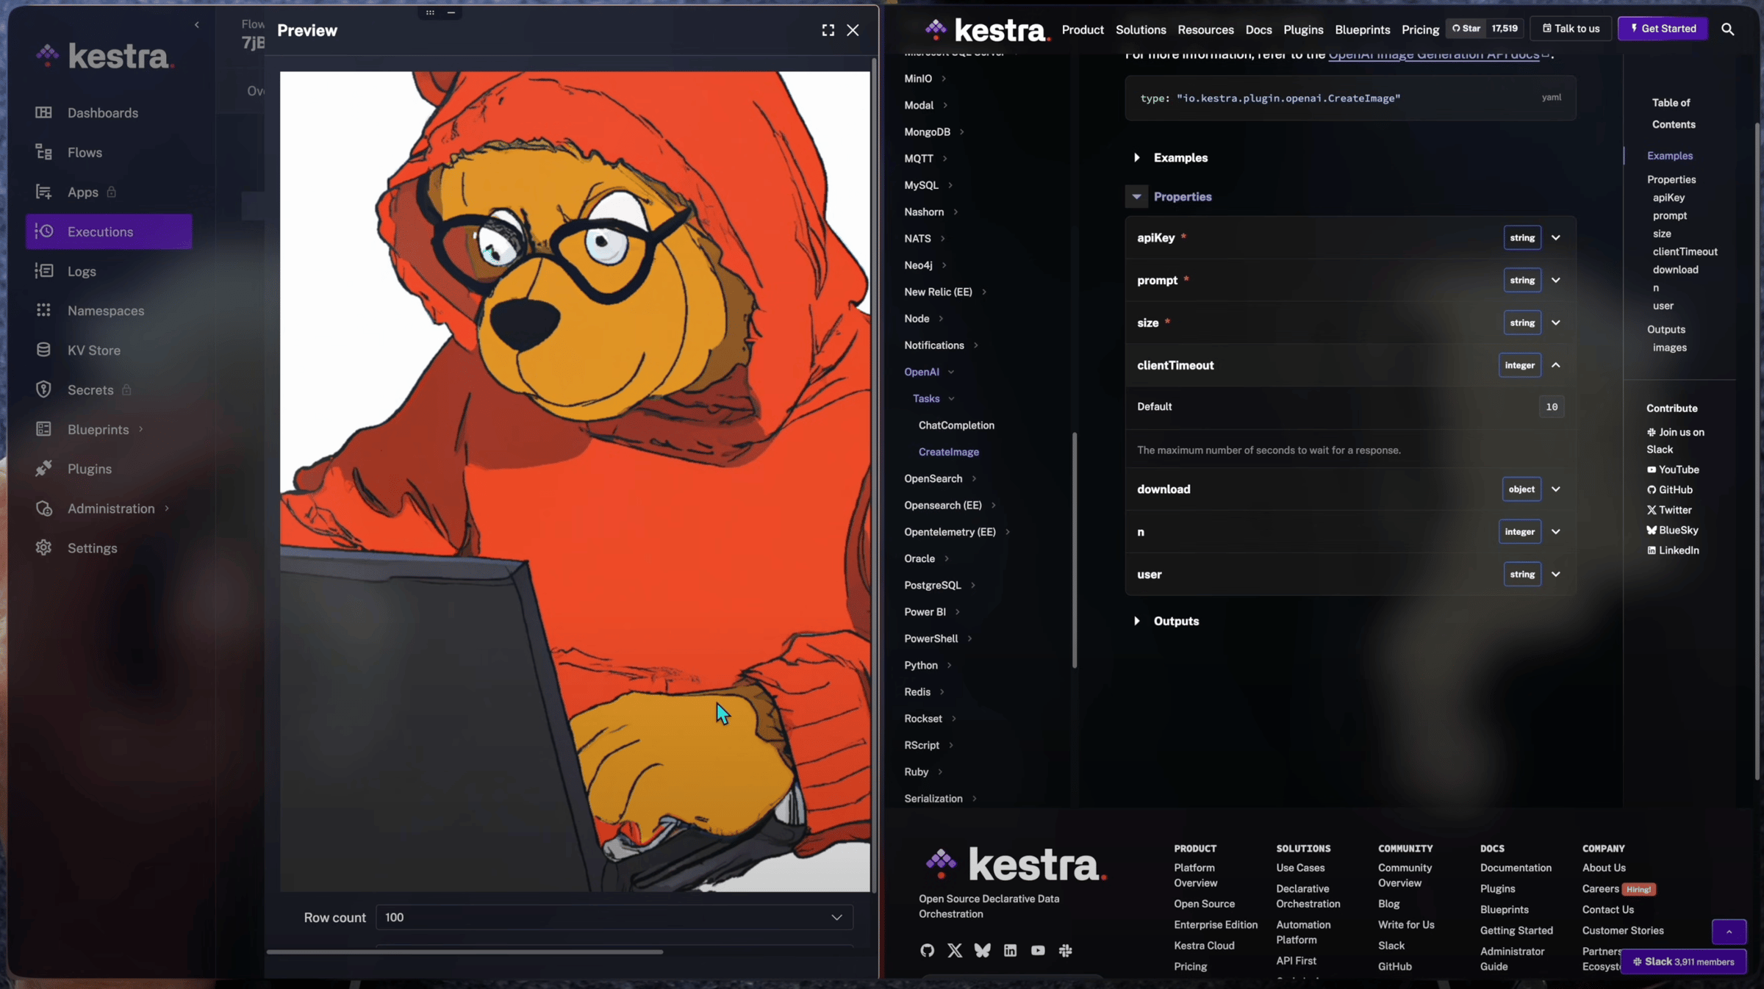Open Settings gear icon
1764x989 pixels.
click(x=43, y=548)
